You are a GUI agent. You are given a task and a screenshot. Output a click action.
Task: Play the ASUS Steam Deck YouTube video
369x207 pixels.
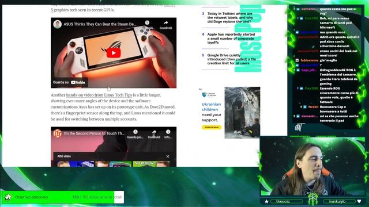pos(114,53)
